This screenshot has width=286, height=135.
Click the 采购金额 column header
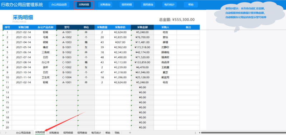[x=142, y=27]
